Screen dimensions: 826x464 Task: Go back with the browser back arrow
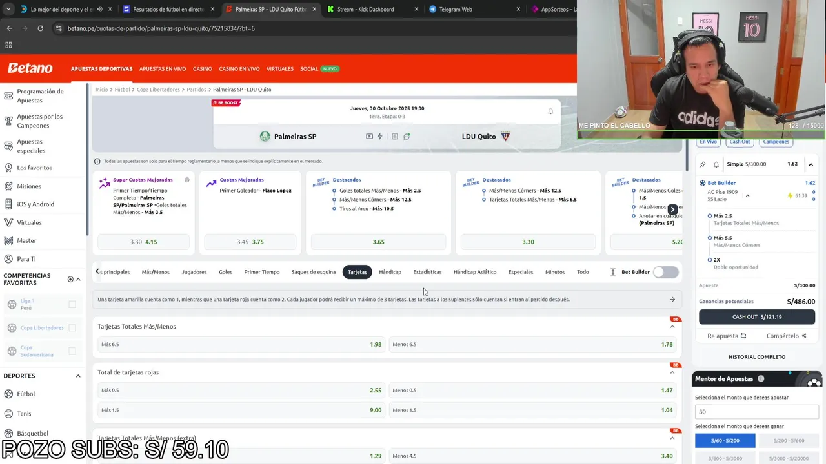pos(9,28)
